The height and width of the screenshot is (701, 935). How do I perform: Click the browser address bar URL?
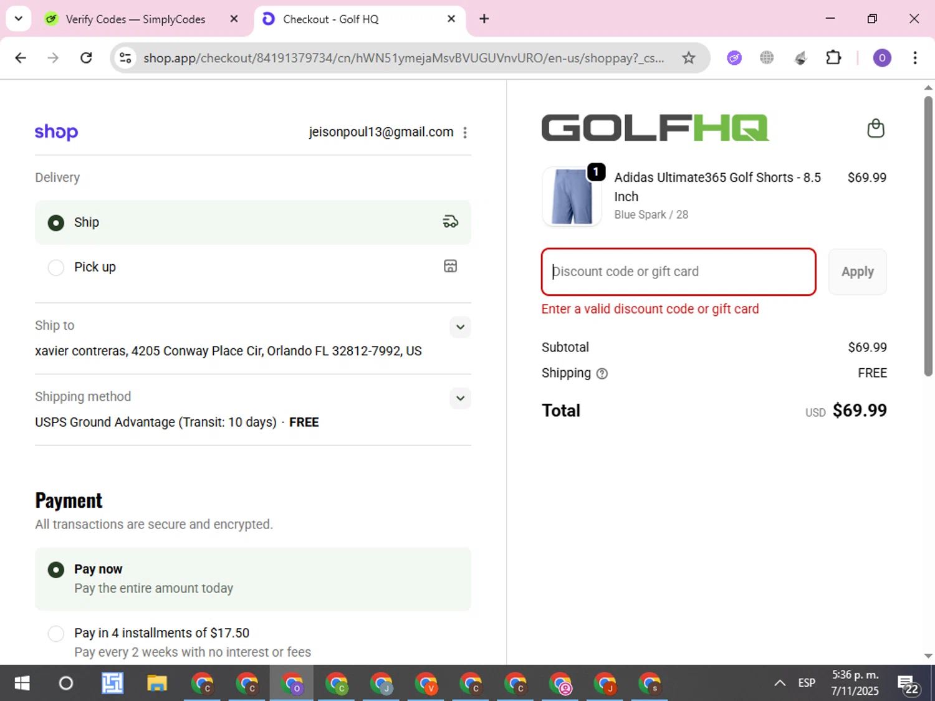pyautogui.click(x=404, y=58)
